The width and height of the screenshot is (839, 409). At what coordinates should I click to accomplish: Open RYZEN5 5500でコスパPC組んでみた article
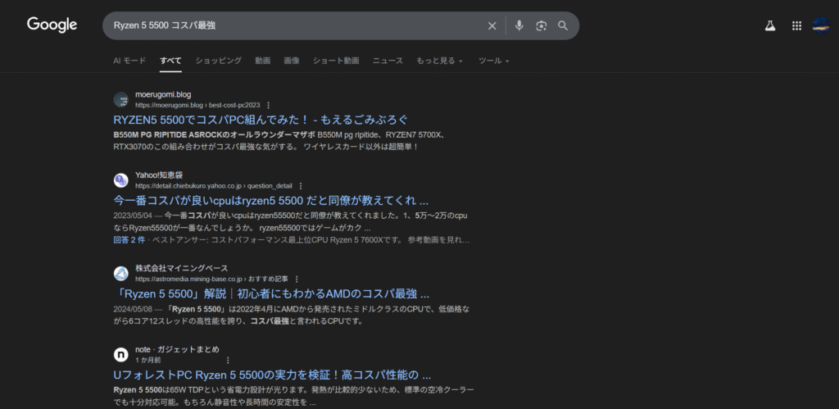tap(260, 120)
